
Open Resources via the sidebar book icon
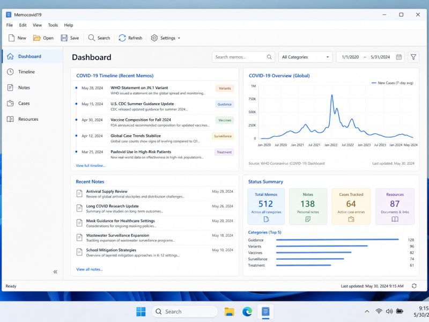10,119
